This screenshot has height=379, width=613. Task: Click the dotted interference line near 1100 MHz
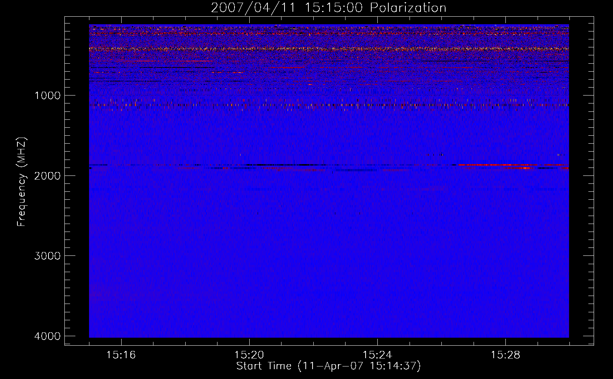[x=329, y=105]
